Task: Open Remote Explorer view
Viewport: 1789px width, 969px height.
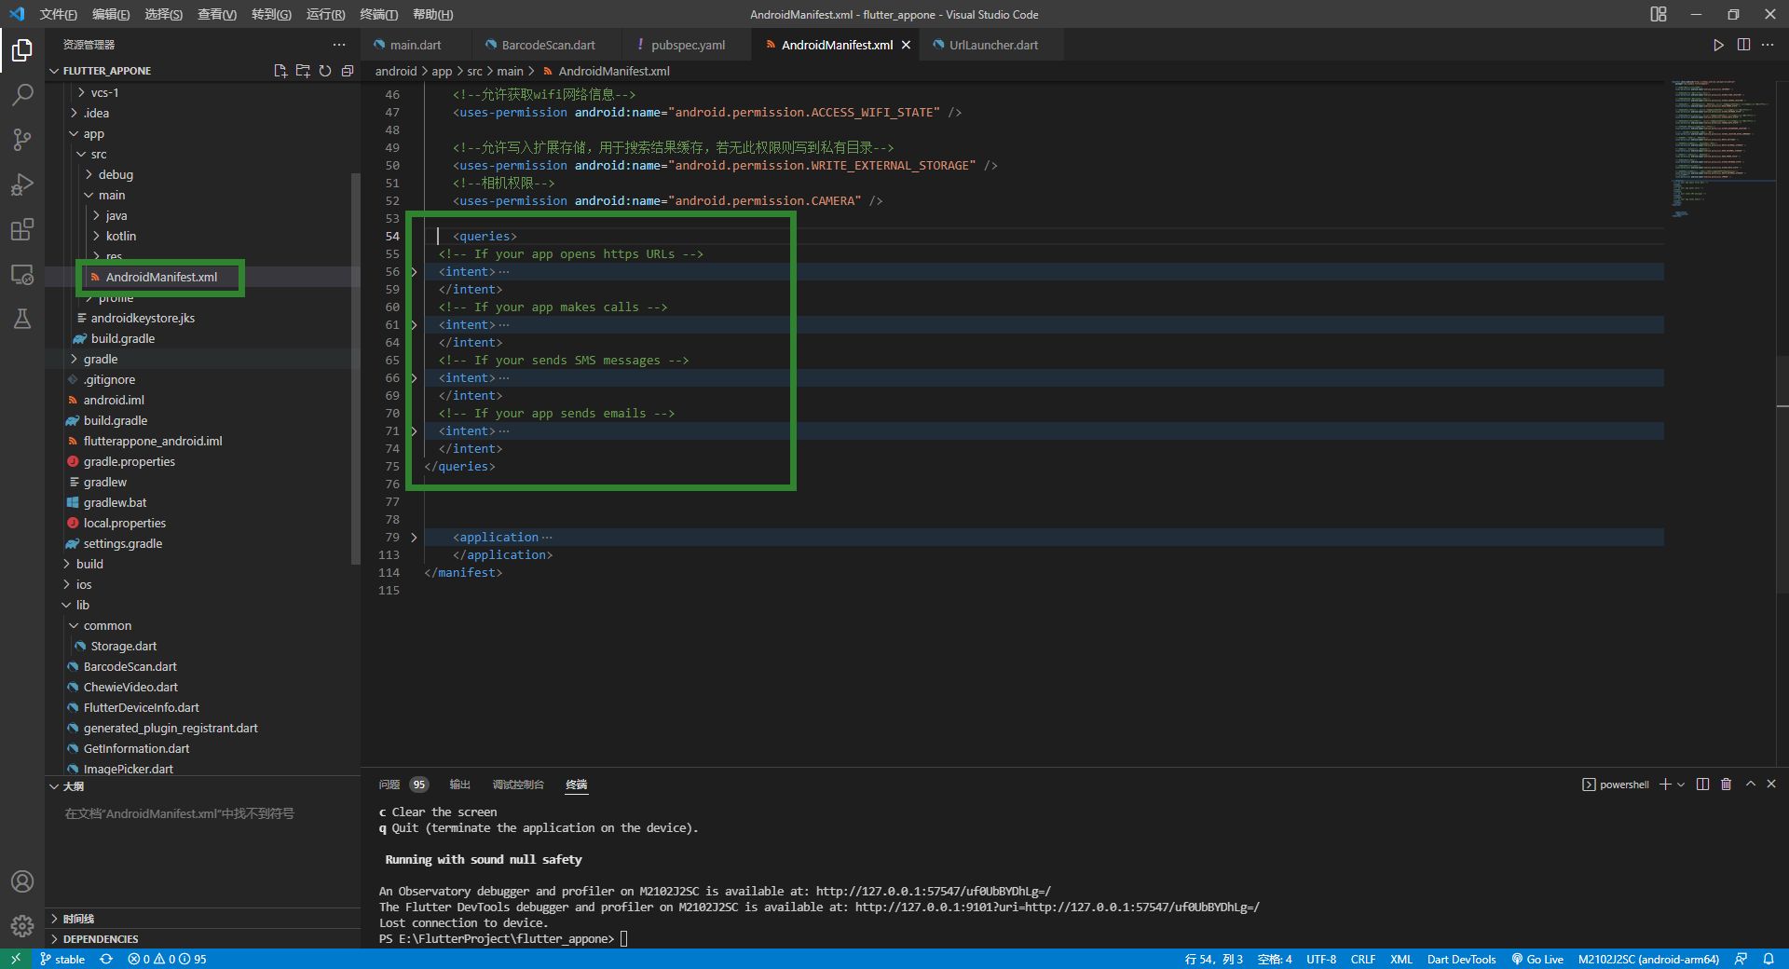Action: coord(22,274)
